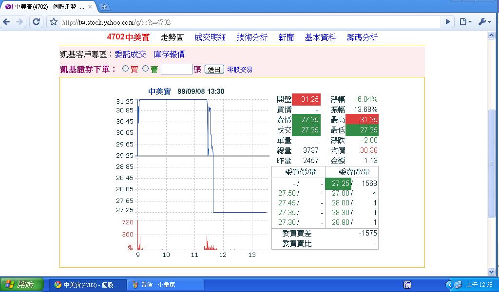499x292 pixels.
Task: Open the 新聞 page
Action: (x=286, y=37)
